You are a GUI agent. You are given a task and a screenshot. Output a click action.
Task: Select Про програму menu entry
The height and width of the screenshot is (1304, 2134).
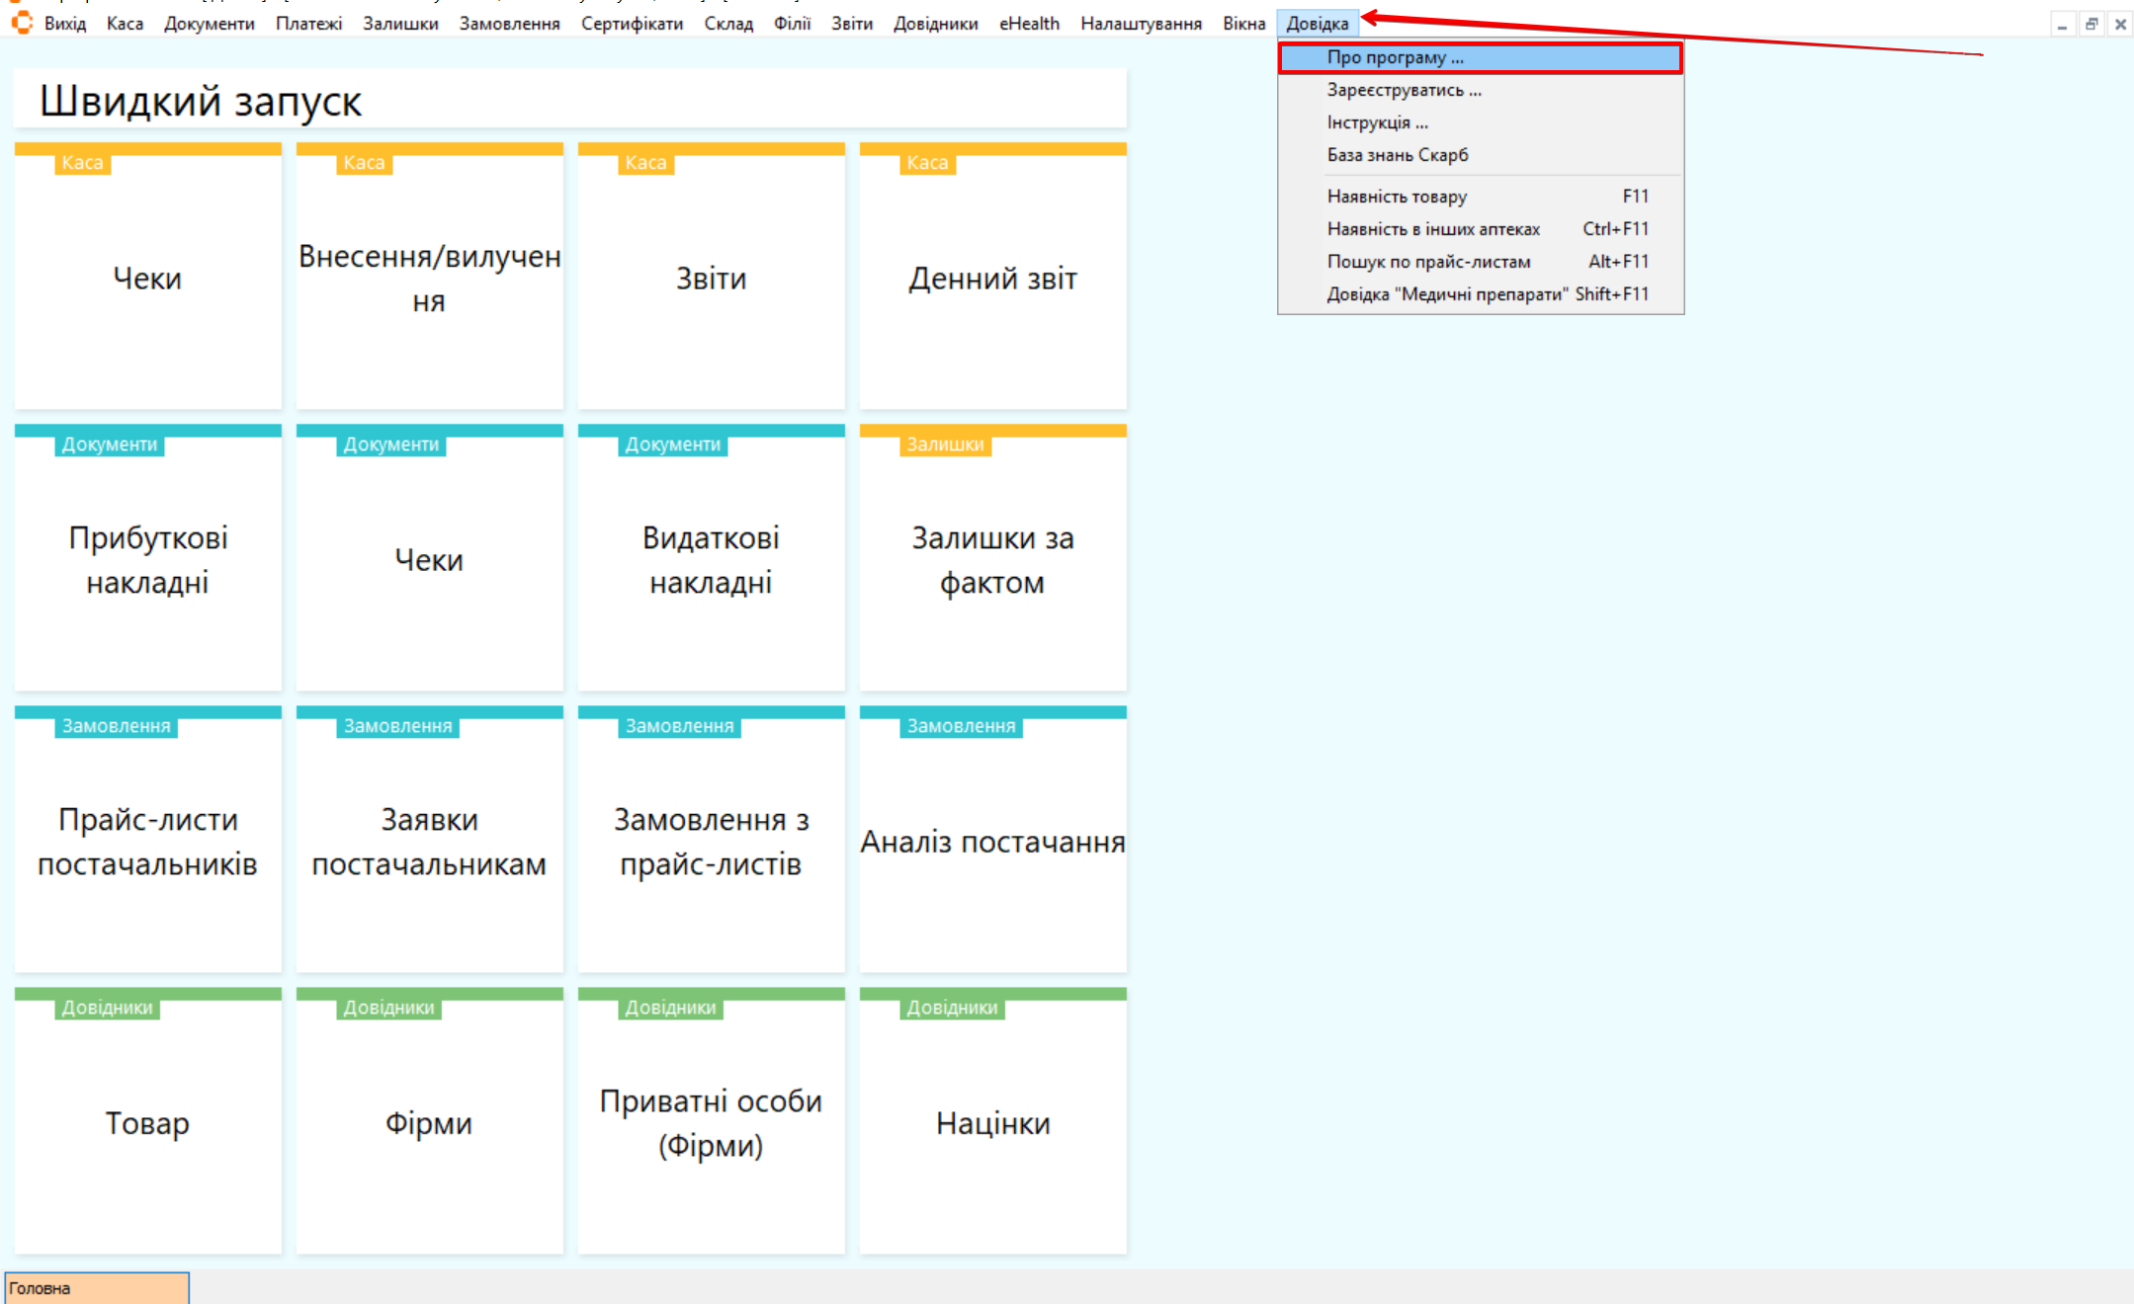tap(1395, 57)
